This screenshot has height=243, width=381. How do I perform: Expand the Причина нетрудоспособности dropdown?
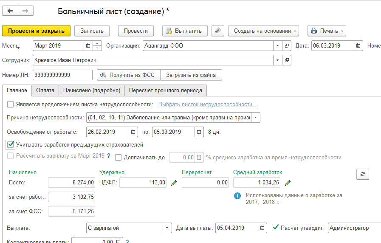(256, 117)
